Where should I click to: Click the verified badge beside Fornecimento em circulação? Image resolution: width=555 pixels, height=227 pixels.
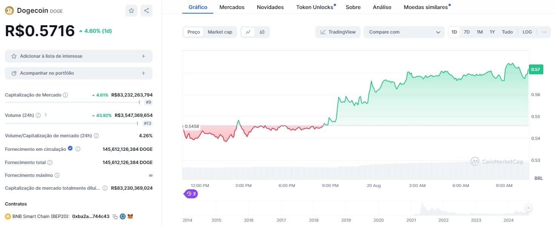[x=70, y=149]
